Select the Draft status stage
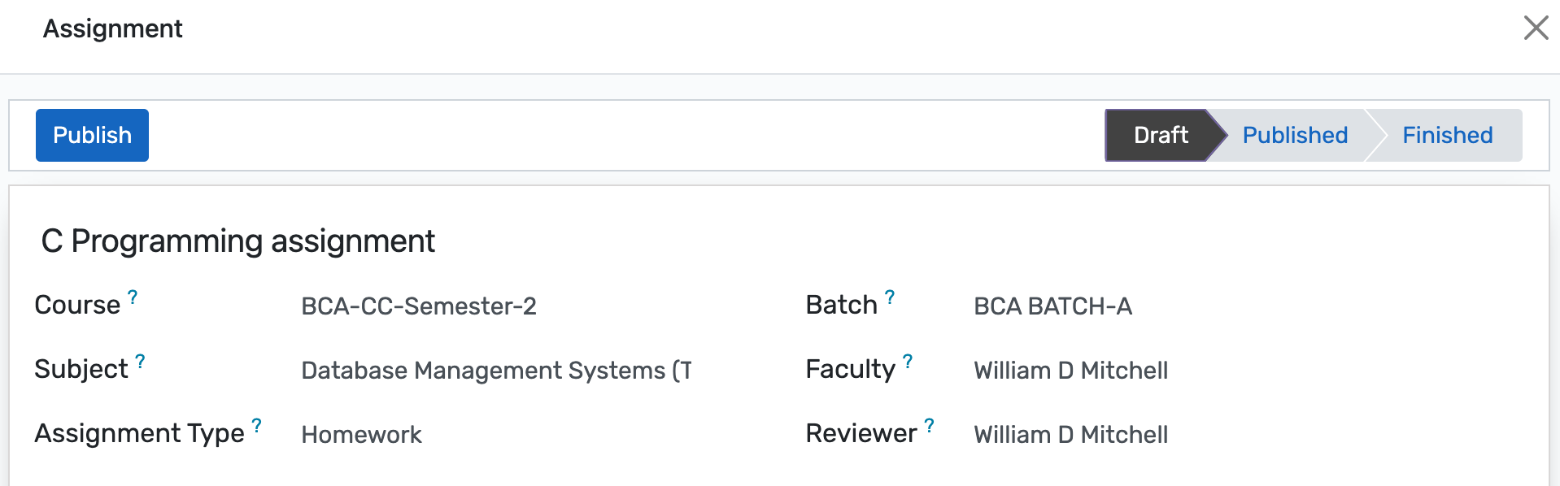 1160,135
